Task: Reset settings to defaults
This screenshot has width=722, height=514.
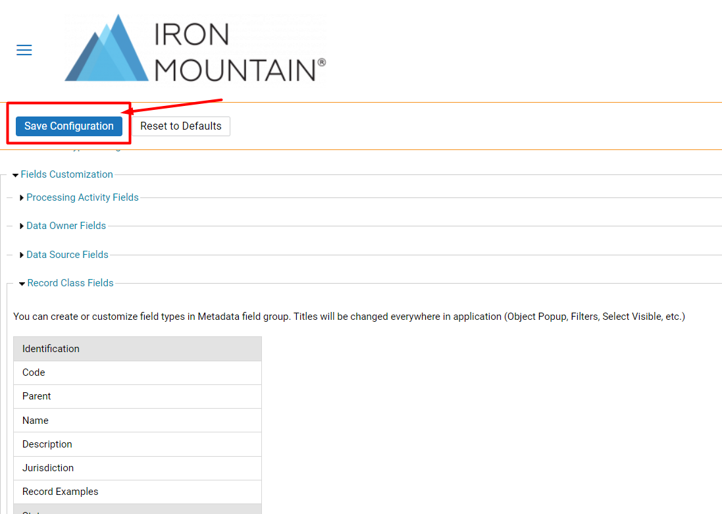Action: (x=181, y=126)
